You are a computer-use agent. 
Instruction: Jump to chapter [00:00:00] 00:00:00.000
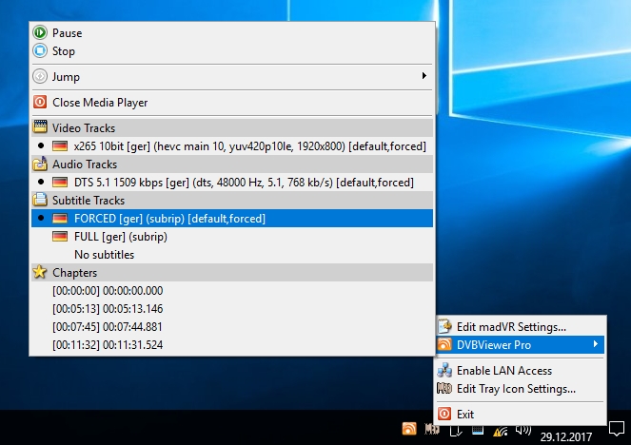(x=232, y=291)
